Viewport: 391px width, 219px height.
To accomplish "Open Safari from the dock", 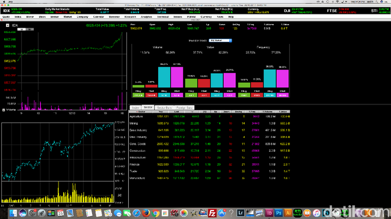I will point(137,213).
